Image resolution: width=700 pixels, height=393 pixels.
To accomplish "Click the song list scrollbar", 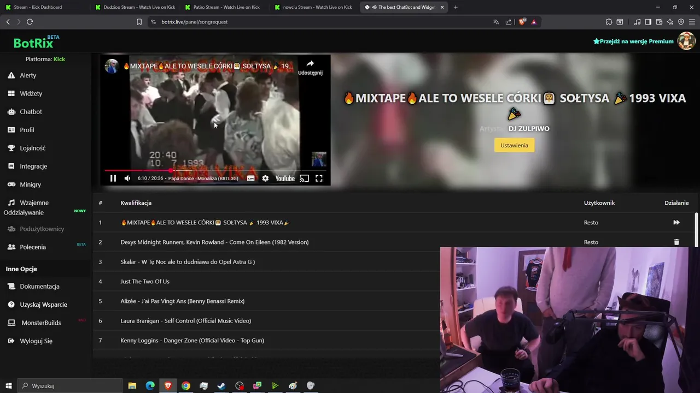I will 696,230.
